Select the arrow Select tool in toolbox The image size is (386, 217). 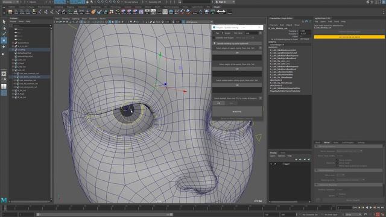(x=4, y=22)
